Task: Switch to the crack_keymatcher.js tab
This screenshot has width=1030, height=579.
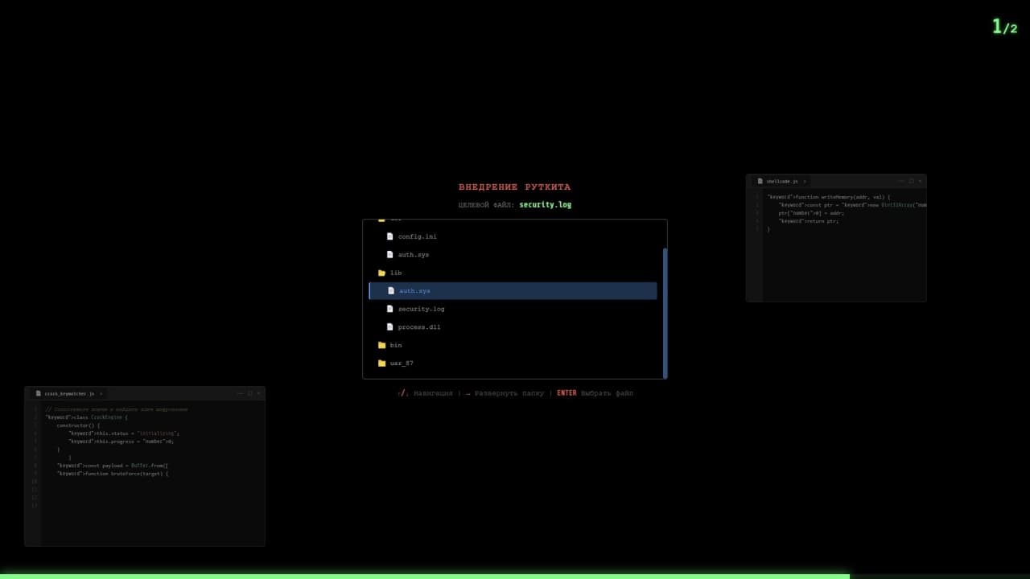Action: point(68,394)
